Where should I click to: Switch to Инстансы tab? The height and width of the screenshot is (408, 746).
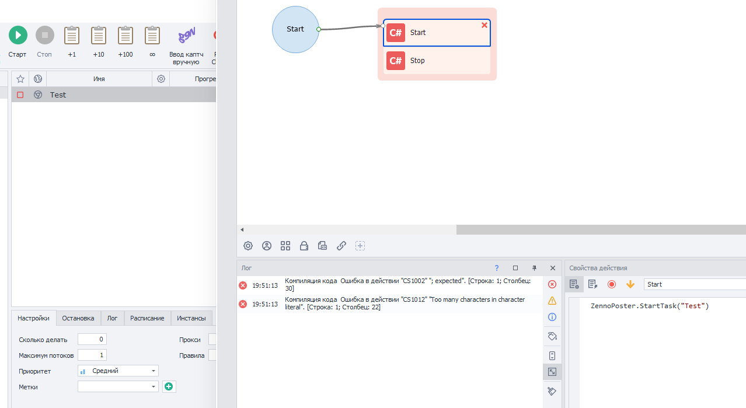click(191, 318)
